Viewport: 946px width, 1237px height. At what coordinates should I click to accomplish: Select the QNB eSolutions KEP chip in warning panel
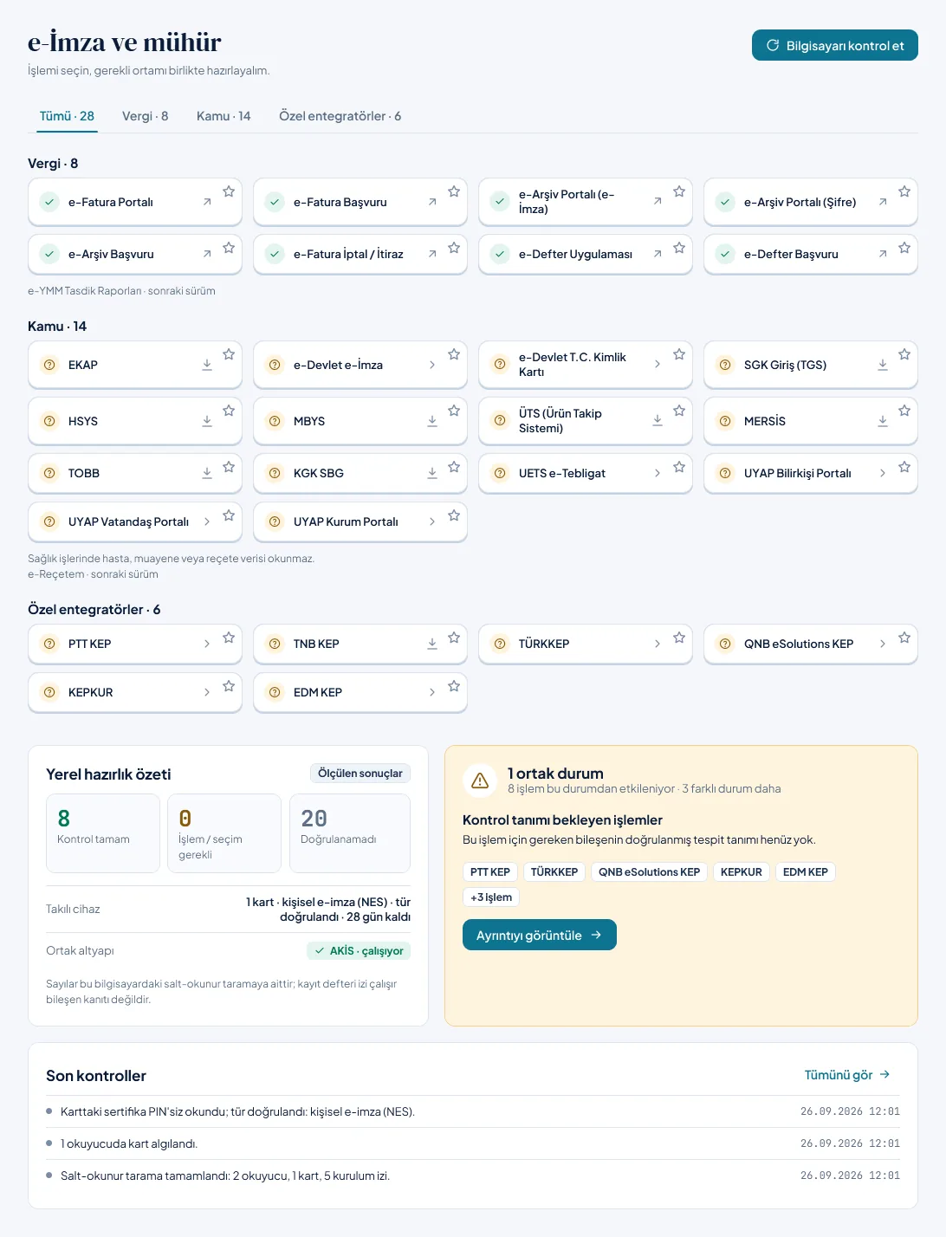pyautogui.click(x=650, y=871)
